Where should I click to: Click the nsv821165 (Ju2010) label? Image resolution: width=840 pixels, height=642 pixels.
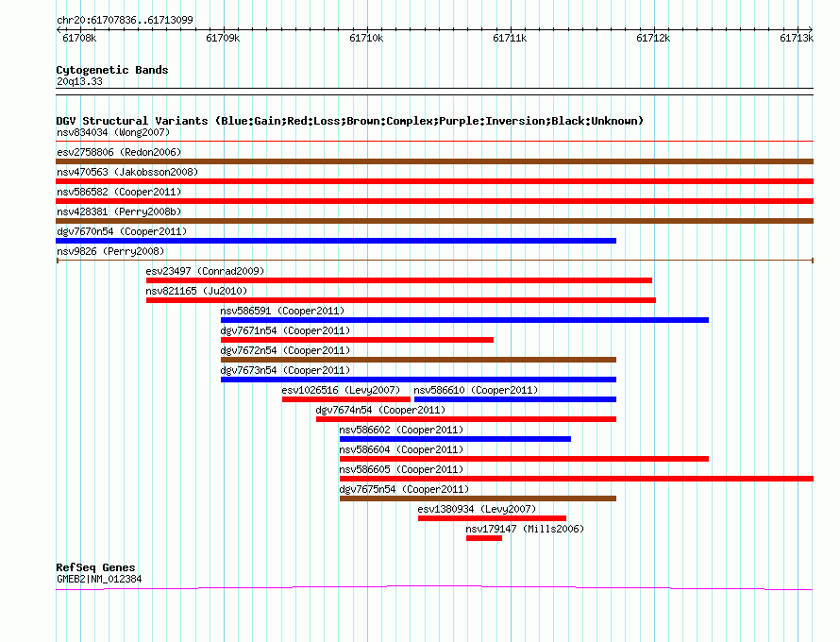point(196,291)
